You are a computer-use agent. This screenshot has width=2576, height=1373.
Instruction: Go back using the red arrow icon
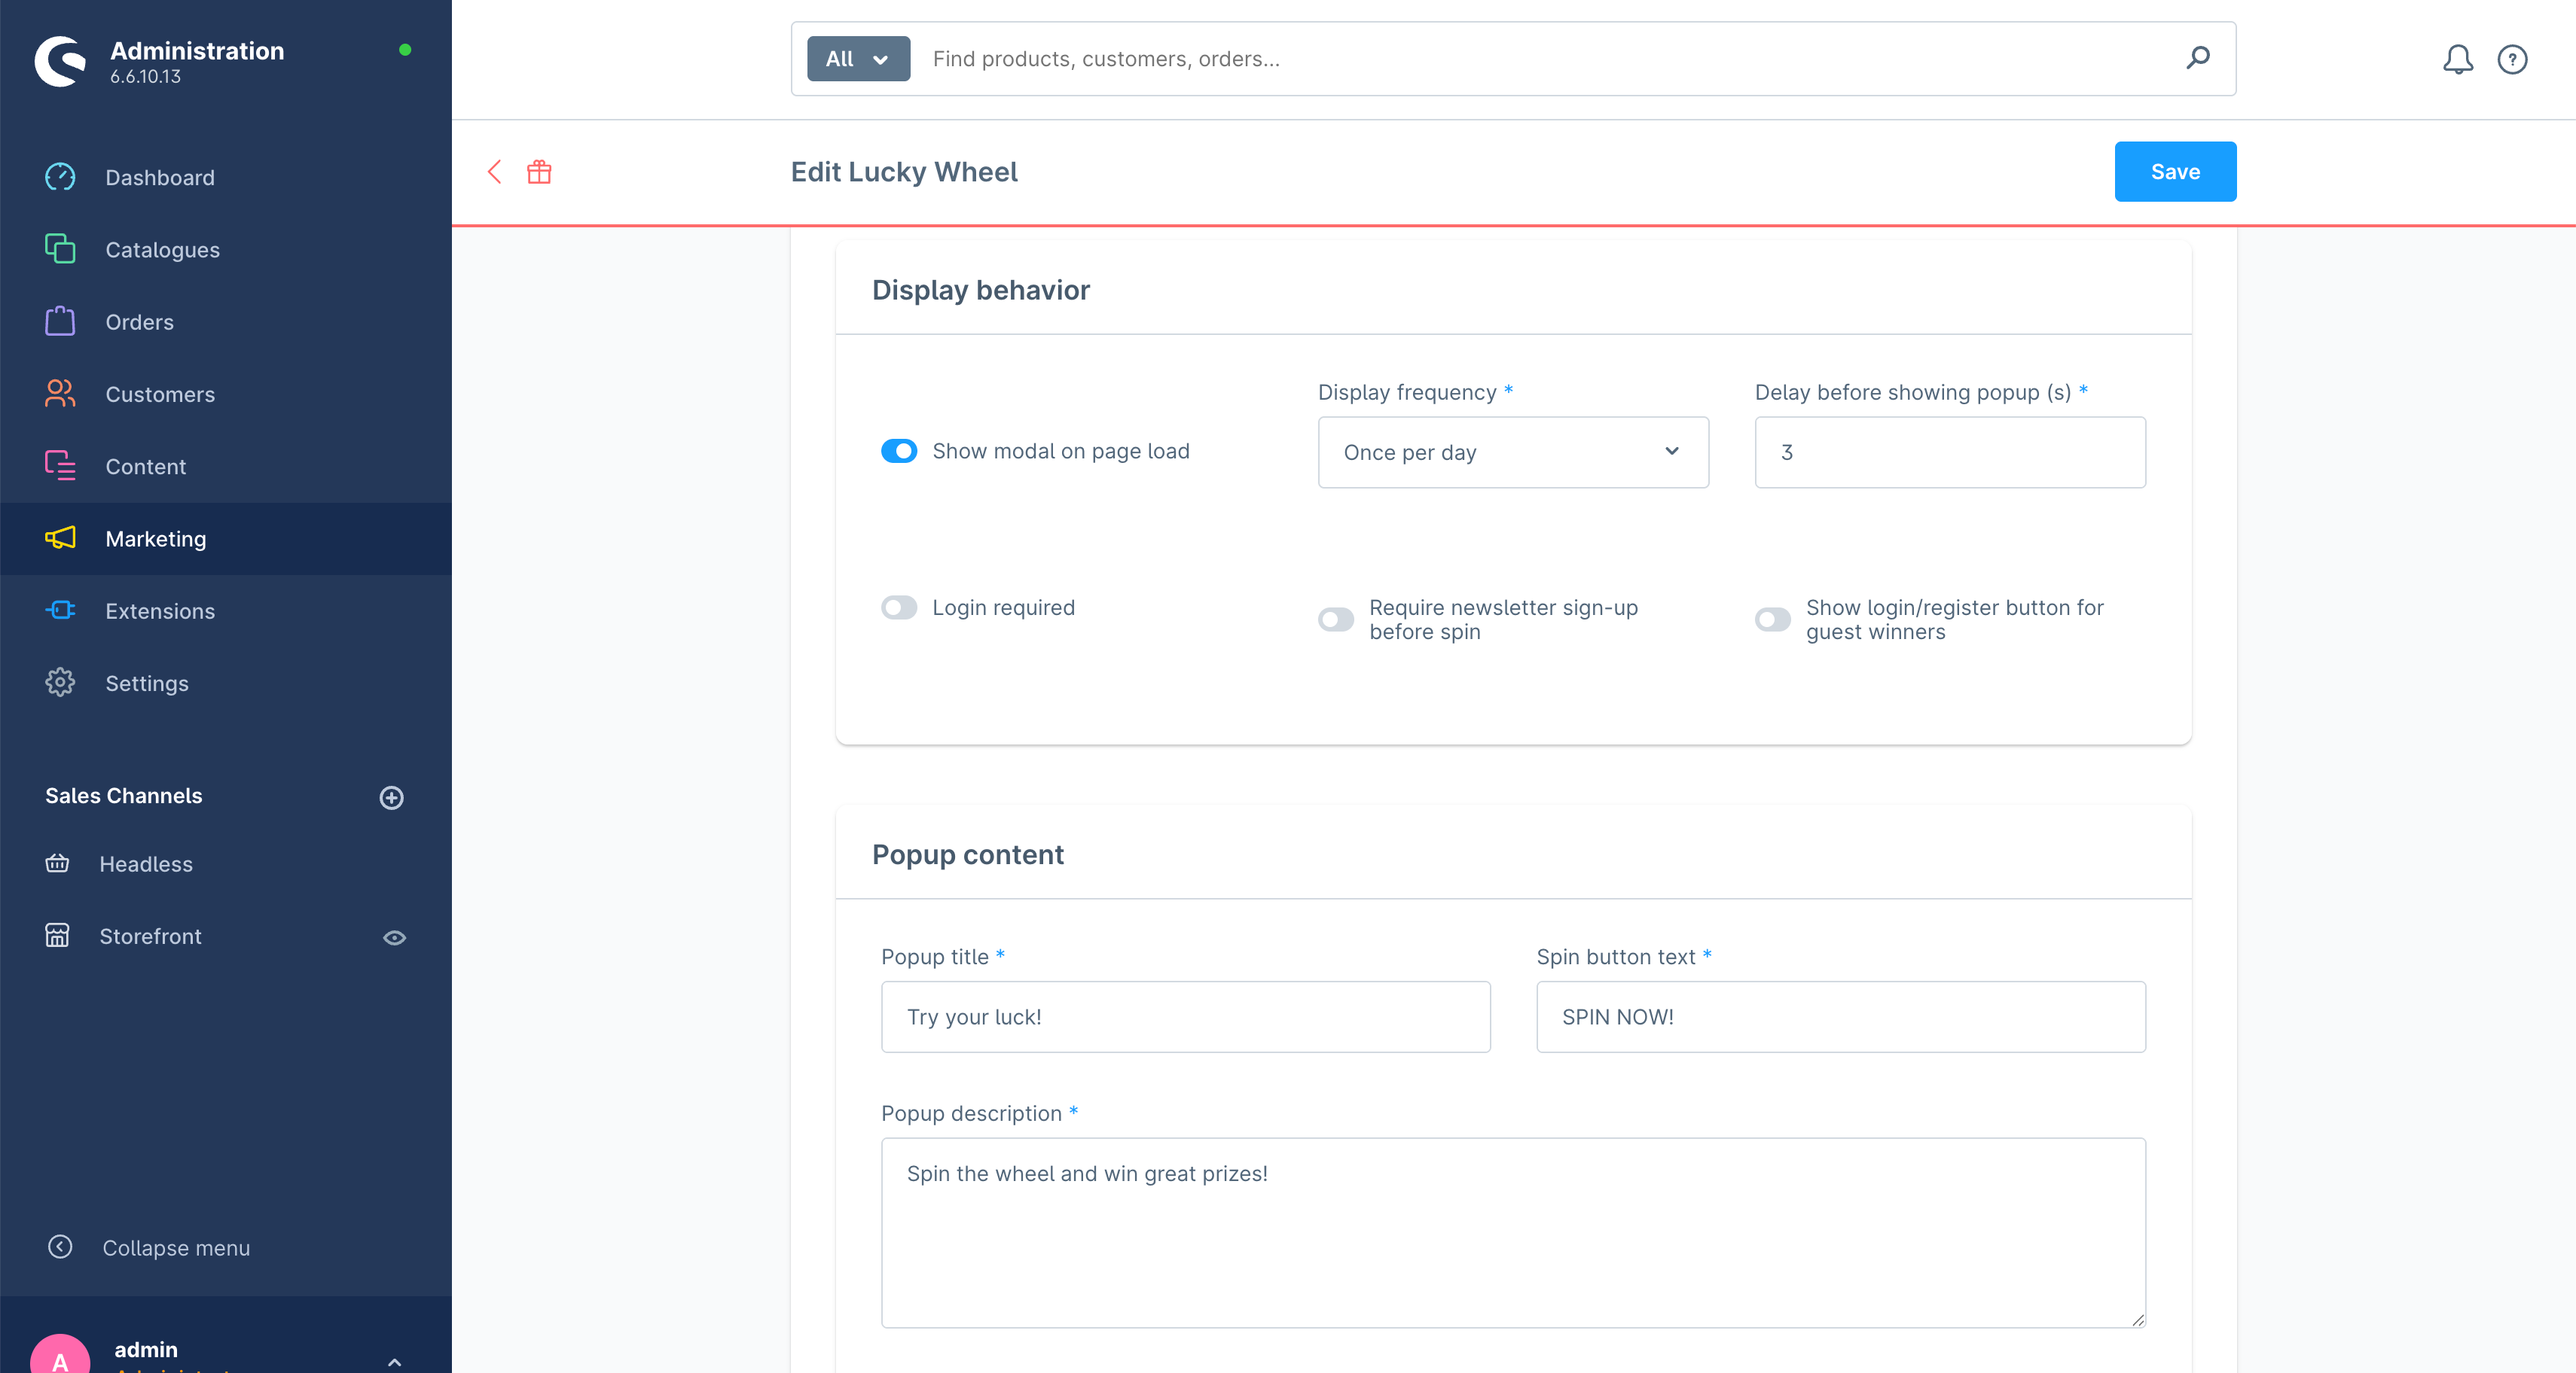[494, 172]
